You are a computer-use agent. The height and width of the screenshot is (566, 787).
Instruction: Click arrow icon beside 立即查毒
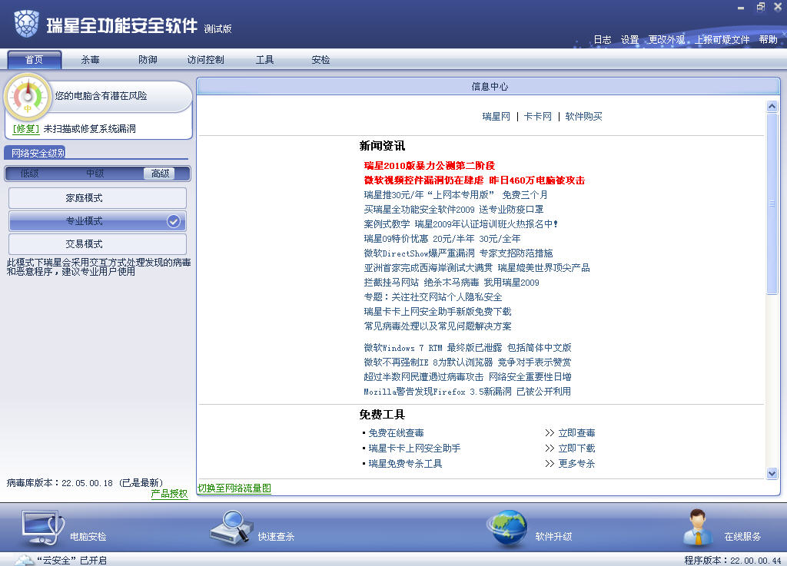coord(550,432)
